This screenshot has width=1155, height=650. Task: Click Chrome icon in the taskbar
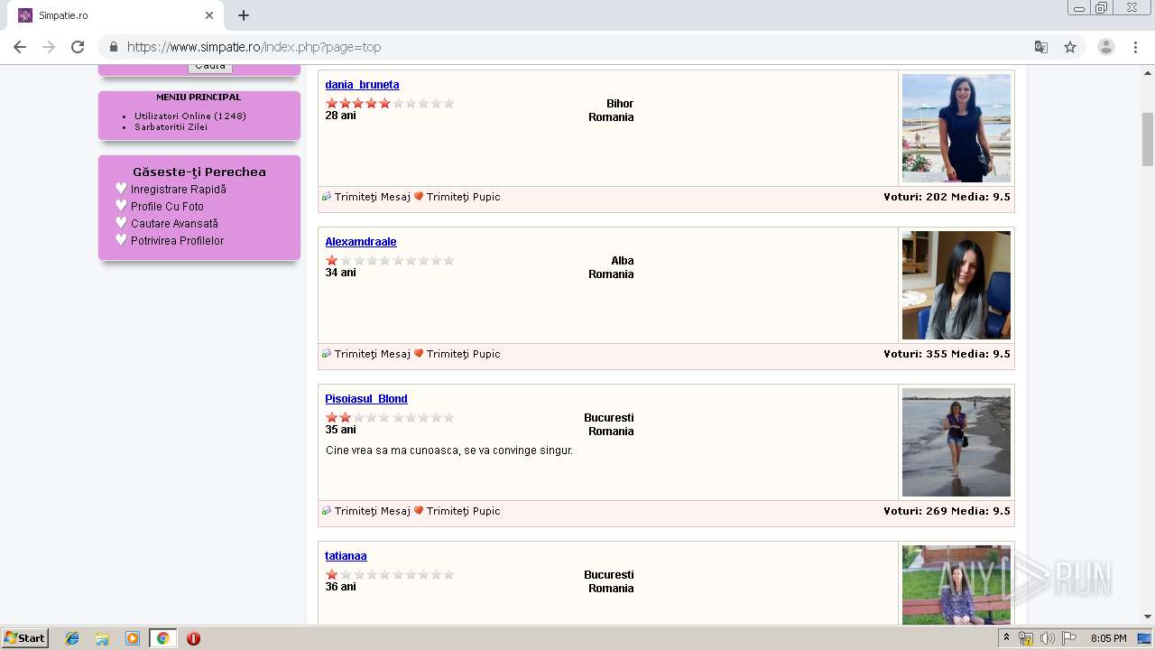162,638
